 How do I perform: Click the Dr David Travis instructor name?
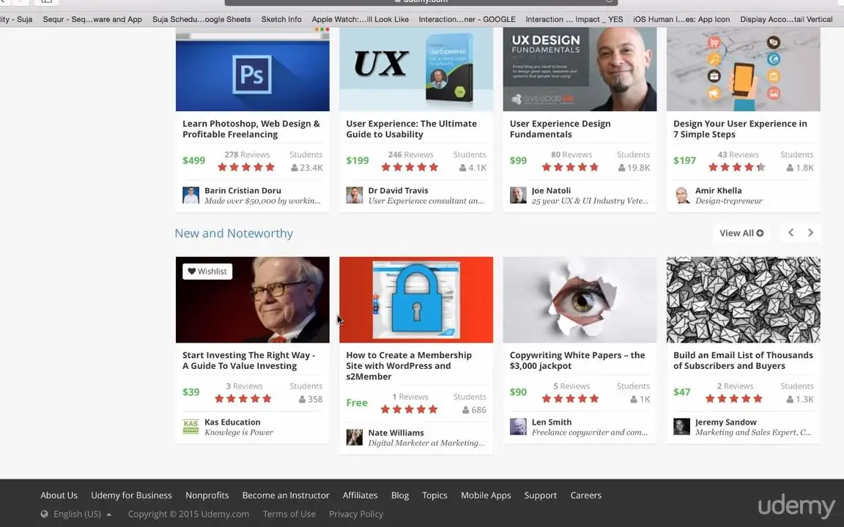pyautogui.click(x=399, y=190)
